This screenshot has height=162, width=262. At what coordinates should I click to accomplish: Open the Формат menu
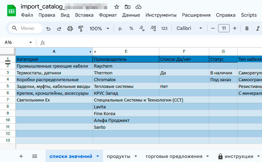coord(108,15)
